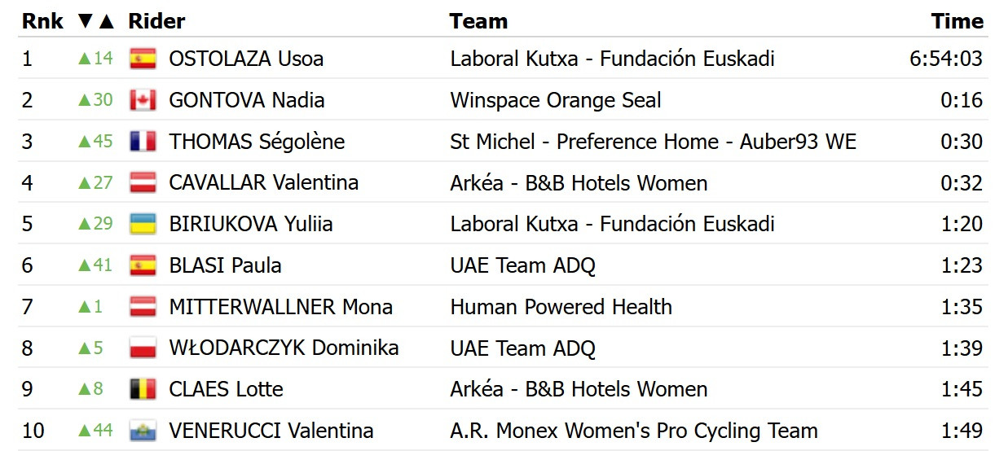995x451 pixels.
Task: Click the Spanish flag beside OSTOLAZA Usoa
Action: [x=143, y=59]
